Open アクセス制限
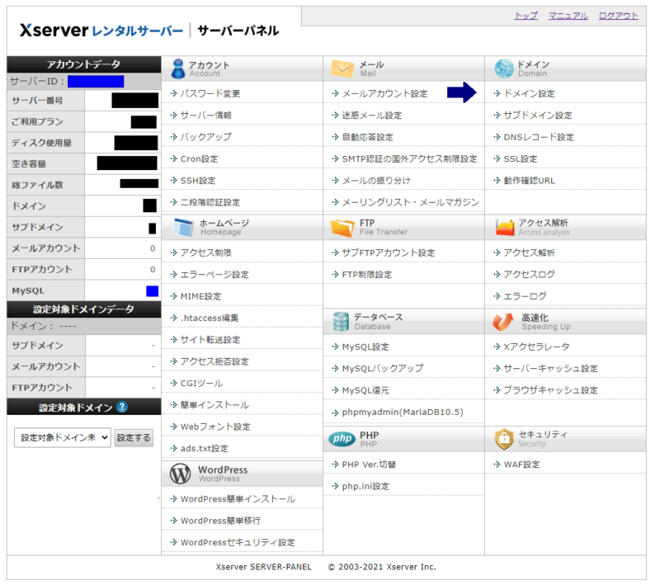The height and width of the screenshot is (585, 660). [x=205, y=252]
